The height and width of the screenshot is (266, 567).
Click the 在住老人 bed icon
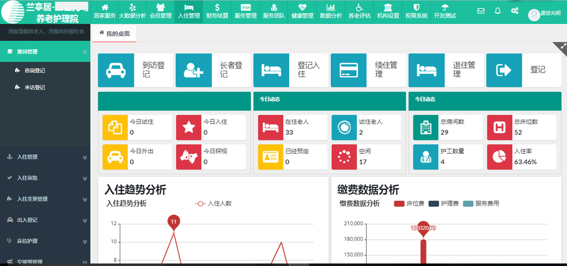(x=270, y=127)
